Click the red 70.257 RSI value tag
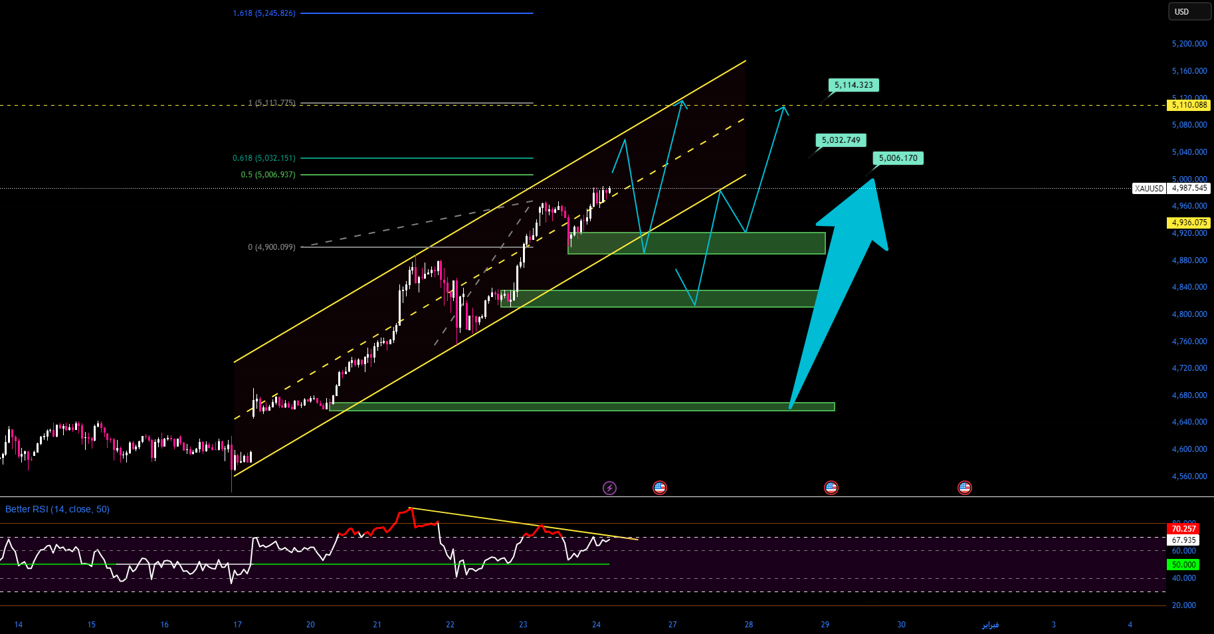This screenshot has width=1214, height=634. click(1183, 529)
